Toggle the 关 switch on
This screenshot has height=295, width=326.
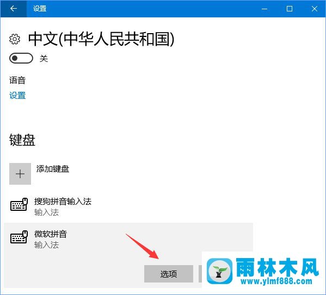click(21, 58)
